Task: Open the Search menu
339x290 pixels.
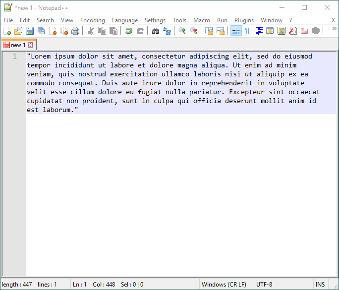Action: (45, 20)
